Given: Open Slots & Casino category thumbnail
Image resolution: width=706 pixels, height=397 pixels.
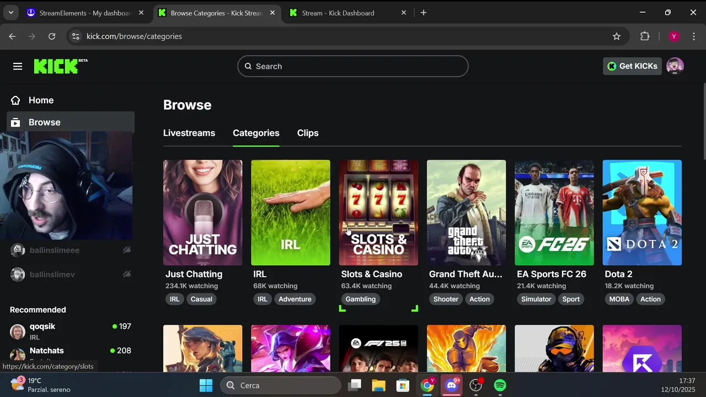Looking at the screenshot, I should 378,213.
